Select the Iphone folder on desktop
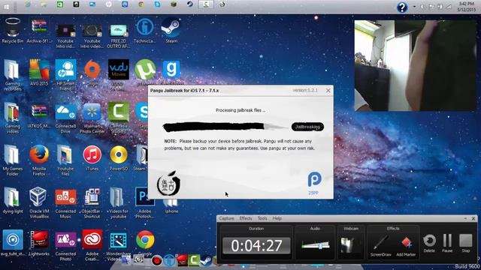Screen dimensions: 481x270 click(171, 205)
